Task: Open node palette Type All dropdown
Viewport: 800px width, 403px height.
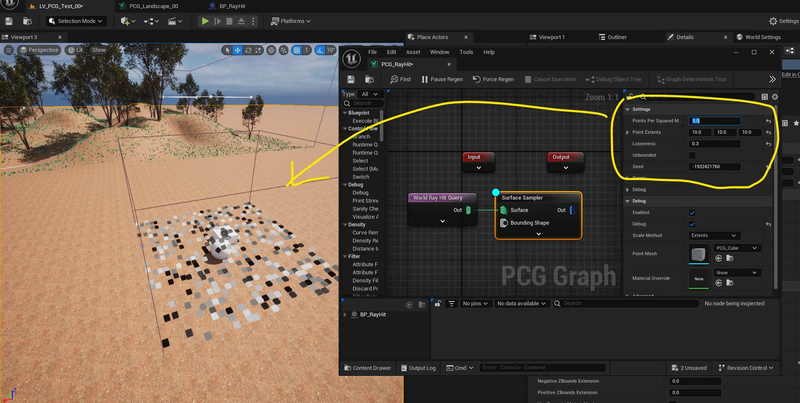Action: [x=370, y=94]
